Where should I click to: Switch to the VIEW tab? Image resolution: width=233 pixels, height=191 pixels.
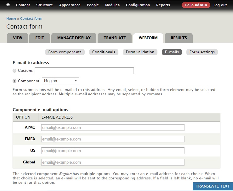(18, 38)
